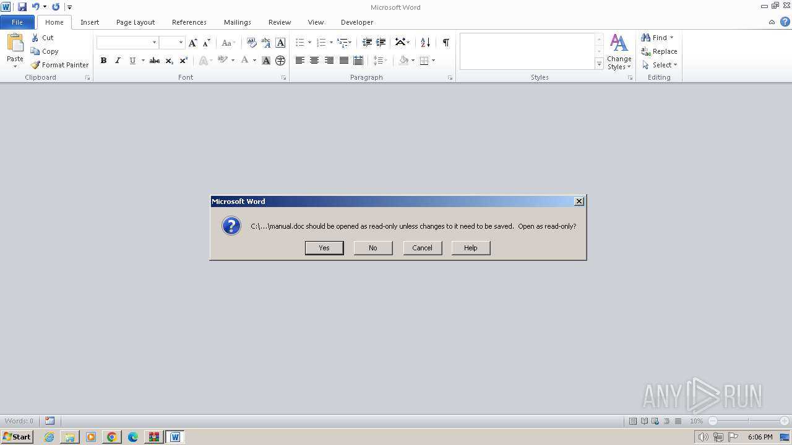Viewport: 792px width, 445px height.
Task: Click the zoom slider in status bar
Action: [x=748, y=421]
